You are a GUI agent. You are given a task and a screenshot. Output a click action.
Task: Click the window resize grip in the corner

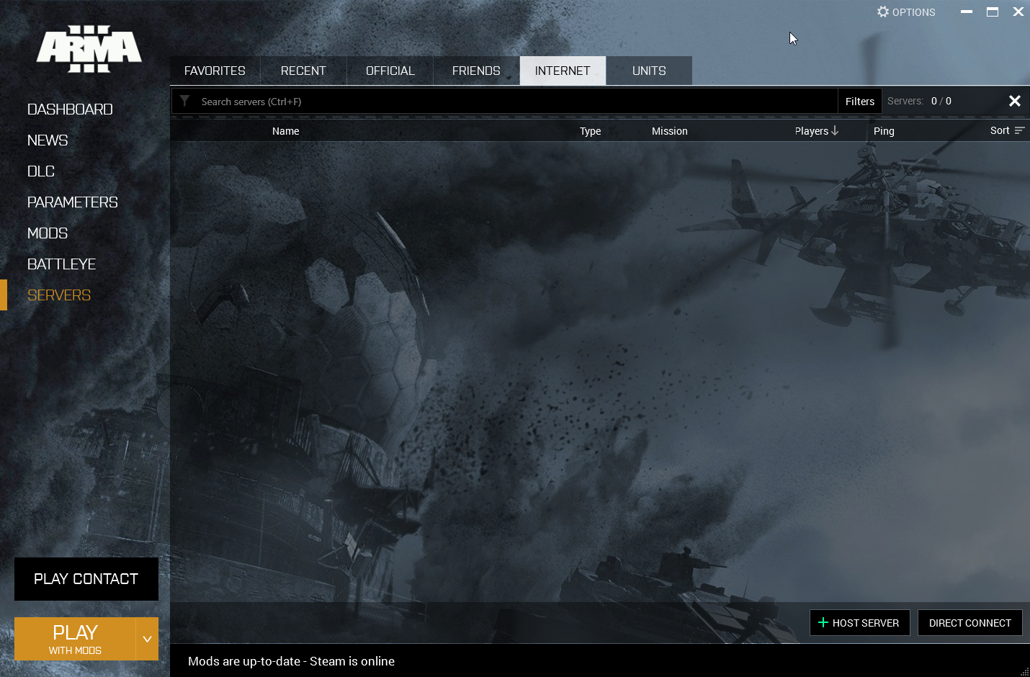pos(1024,671)
